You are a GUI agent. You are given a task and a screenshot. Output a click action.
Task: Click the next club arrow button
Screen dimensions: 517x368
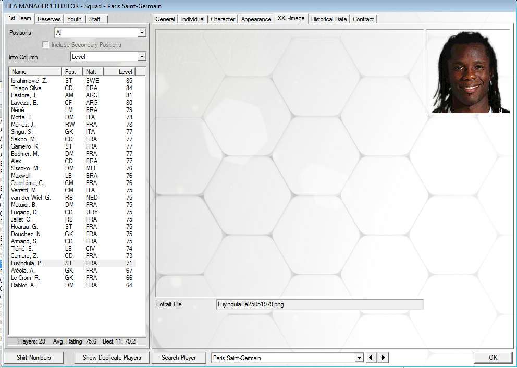383,358
